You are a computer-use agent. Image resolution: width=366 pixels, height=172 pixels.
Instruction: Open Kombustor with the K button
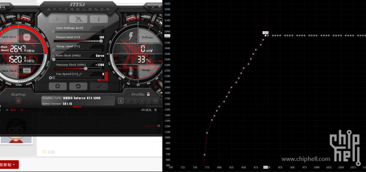(58, 19)
